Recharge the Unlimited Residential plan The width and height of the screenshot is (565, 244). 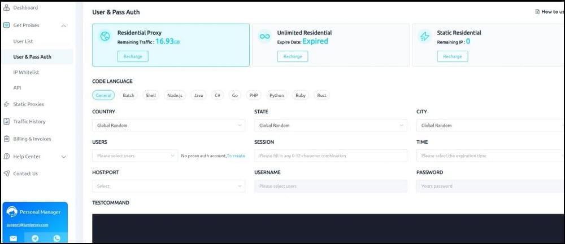pyautogui.click(x=293, y=56)
